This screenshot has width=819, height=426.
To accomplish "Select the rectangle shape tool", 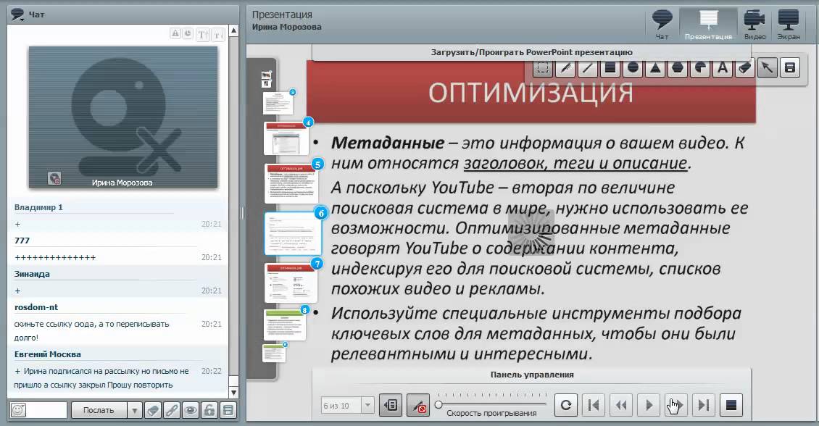I will coord(610,68).
